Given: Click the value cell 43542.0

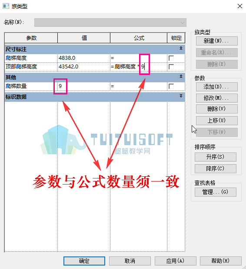Looking at the screenshot, I should (x=83, y=67).
